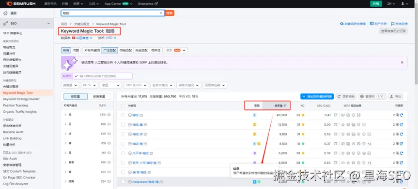Image resolution: width=418 pixels, height=189 pixels.
Task: Click the purple N intent badge in the KD 39 row
Action: point(255,153)
